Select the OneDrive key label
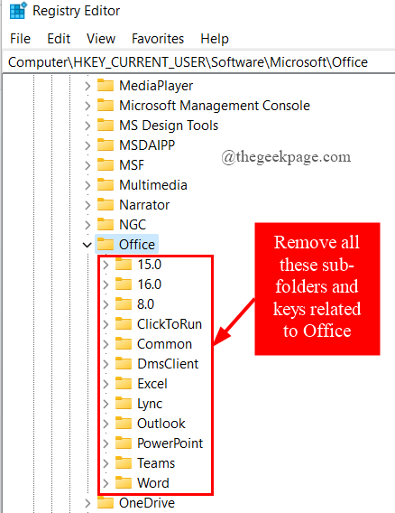395x513 pixels. pos(147,503)
